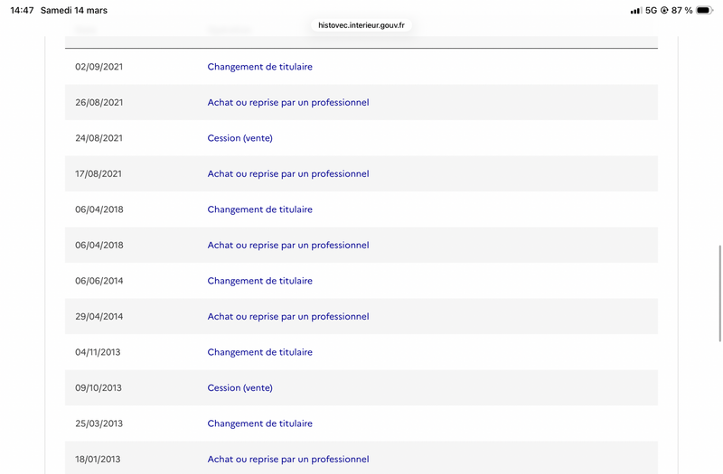Viewport: 723px width, 474px height.
Task: Click 06/04/2018 Changement de titulaire link
Action: (x=259, y=209)
